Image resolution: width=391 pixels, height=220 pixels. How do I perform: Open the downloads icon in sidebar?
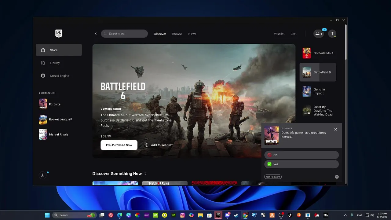(x=42, y=175)
